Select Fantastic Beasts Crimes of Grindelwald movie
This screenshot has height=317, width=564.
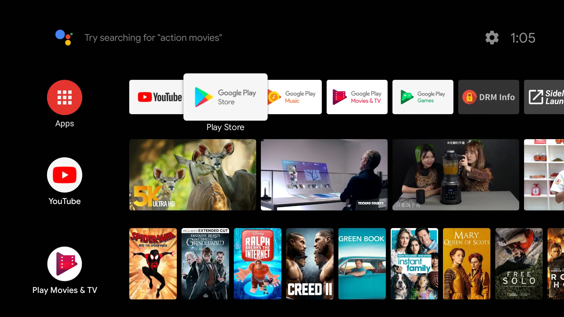click(205, 264)
